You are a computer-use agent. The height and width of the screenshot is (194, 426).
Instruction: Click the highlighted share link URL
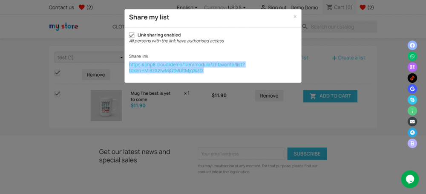[187, 67]
